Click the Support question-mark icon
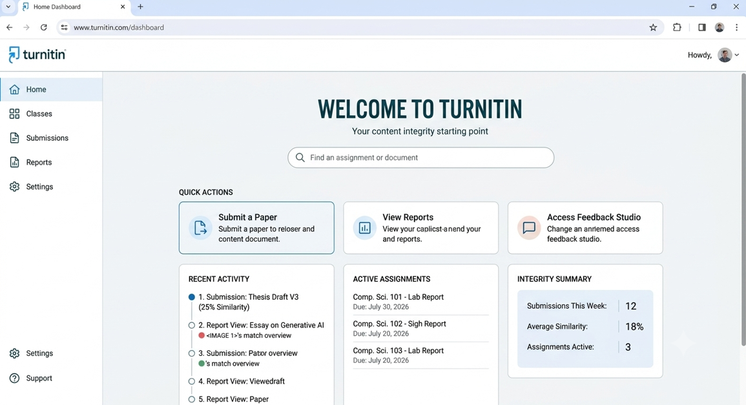The height and width of the screenshot is (405, 746). (x=14, y=379)
